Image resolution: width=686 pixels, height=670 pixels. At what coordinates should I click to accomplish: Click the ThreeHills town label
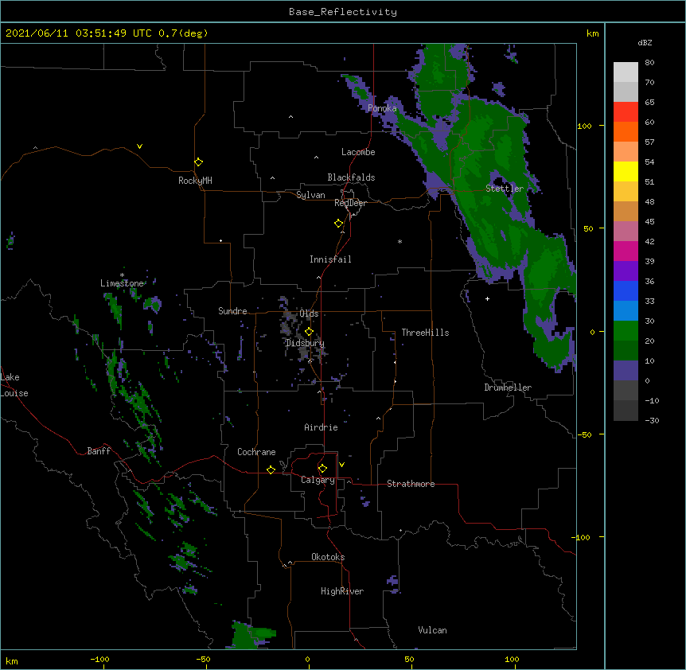coord(425,333)
